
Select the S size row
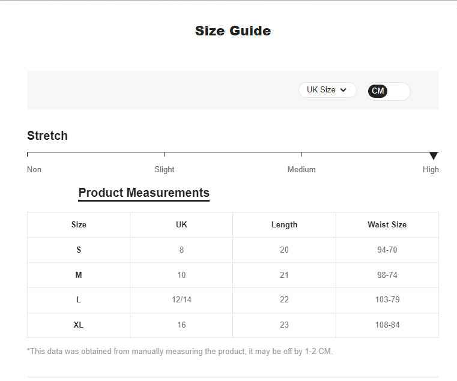(233, 250)
